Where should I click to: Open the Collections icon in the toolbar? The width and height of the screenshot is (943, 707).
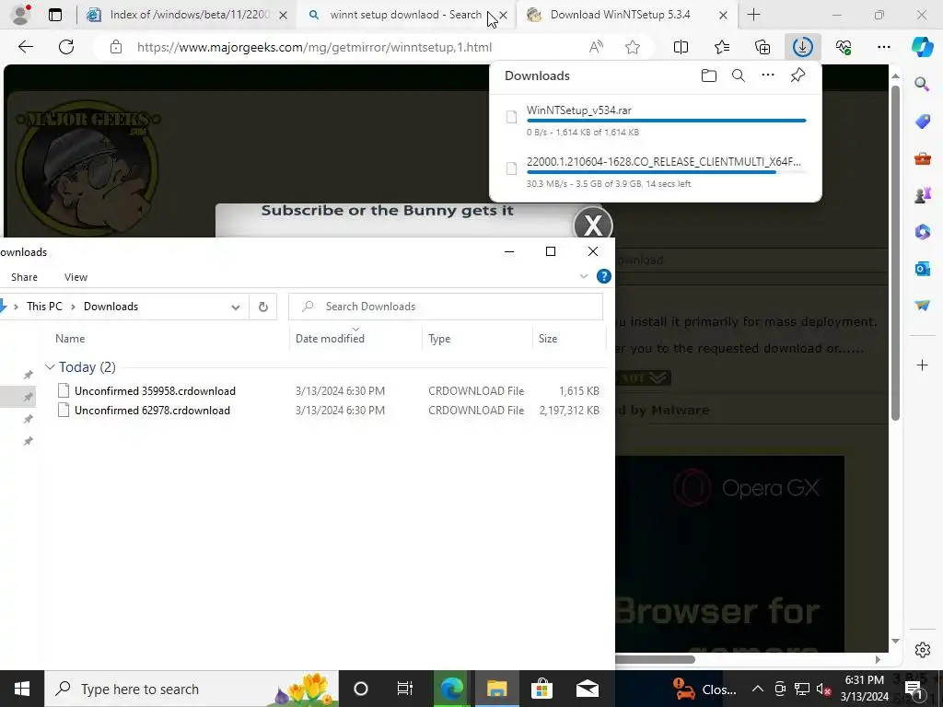762,47
